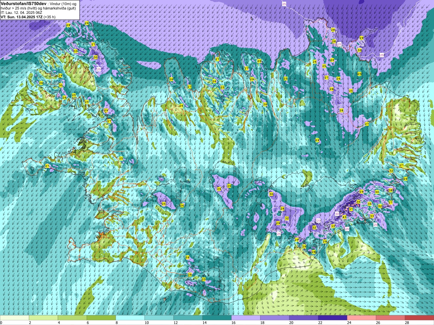The image size is (434, 325).
Task: Pick the dark indigo 22–24 legend swatch
Action: (333, 318)
